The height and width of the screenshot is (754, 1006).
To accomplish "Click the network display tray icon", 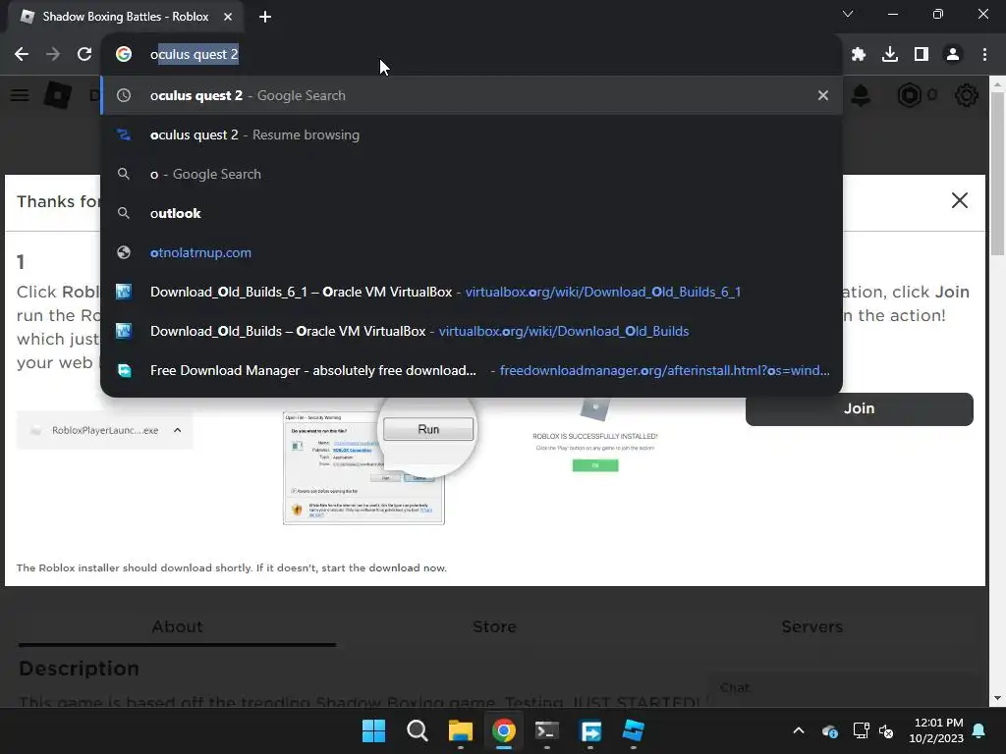I will click(x=861, y=730).
